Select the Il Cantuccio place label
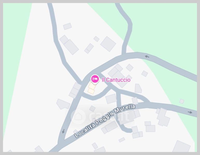 [116, 80]
